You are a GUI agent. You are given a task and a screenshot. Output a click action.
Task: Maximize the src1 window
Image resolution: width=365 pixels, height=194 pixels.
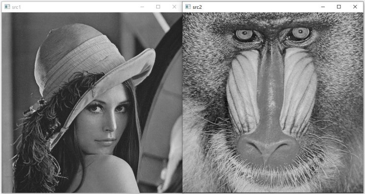[x=158, y=7]
